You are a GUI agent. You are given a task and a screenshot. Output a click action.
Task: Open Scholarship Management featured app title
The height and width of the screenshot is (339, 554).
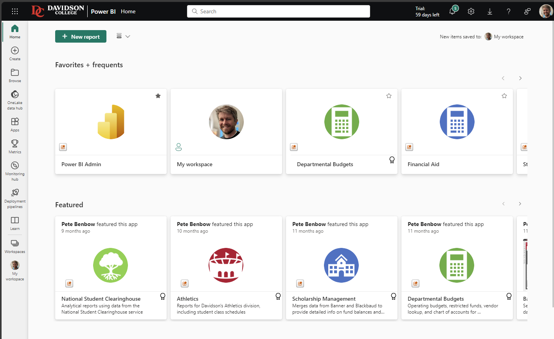click(324, 299)
